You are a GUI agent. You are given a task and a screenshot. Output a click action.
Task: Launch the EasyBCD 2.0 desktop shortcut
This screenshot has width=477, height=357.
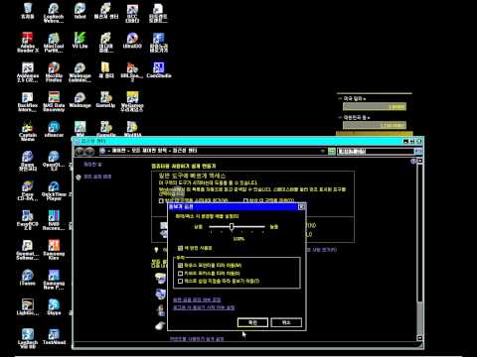tap(28, 220)
